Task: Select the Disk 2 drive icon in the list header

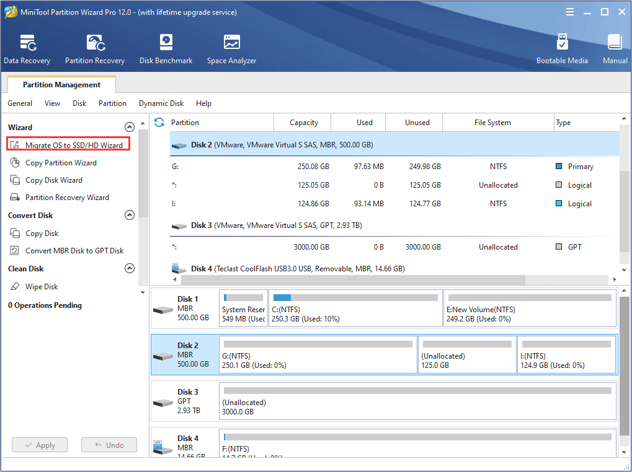Action: coord(179,146)
